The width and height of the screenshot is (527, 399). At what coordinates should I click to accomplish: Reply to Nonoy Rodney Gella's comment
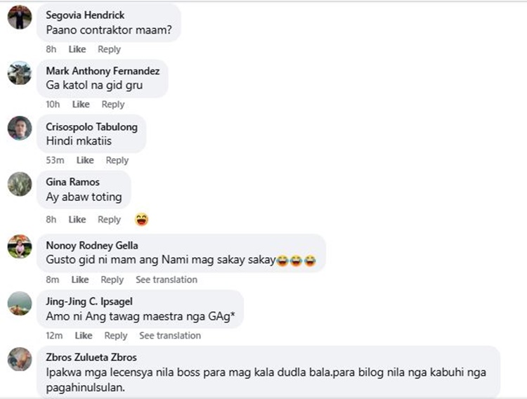point(112,280)
